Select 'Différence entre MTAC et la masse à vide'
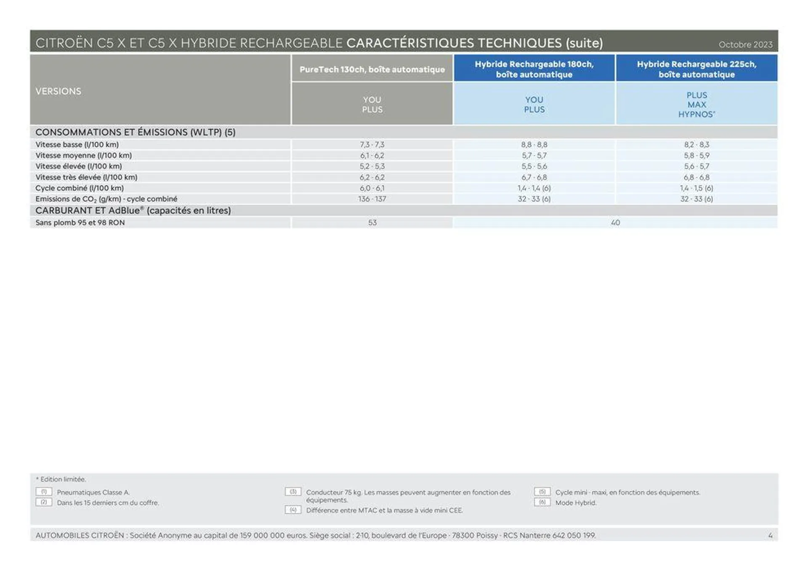The width and height of the screenshot is (808, 571). 384,510
